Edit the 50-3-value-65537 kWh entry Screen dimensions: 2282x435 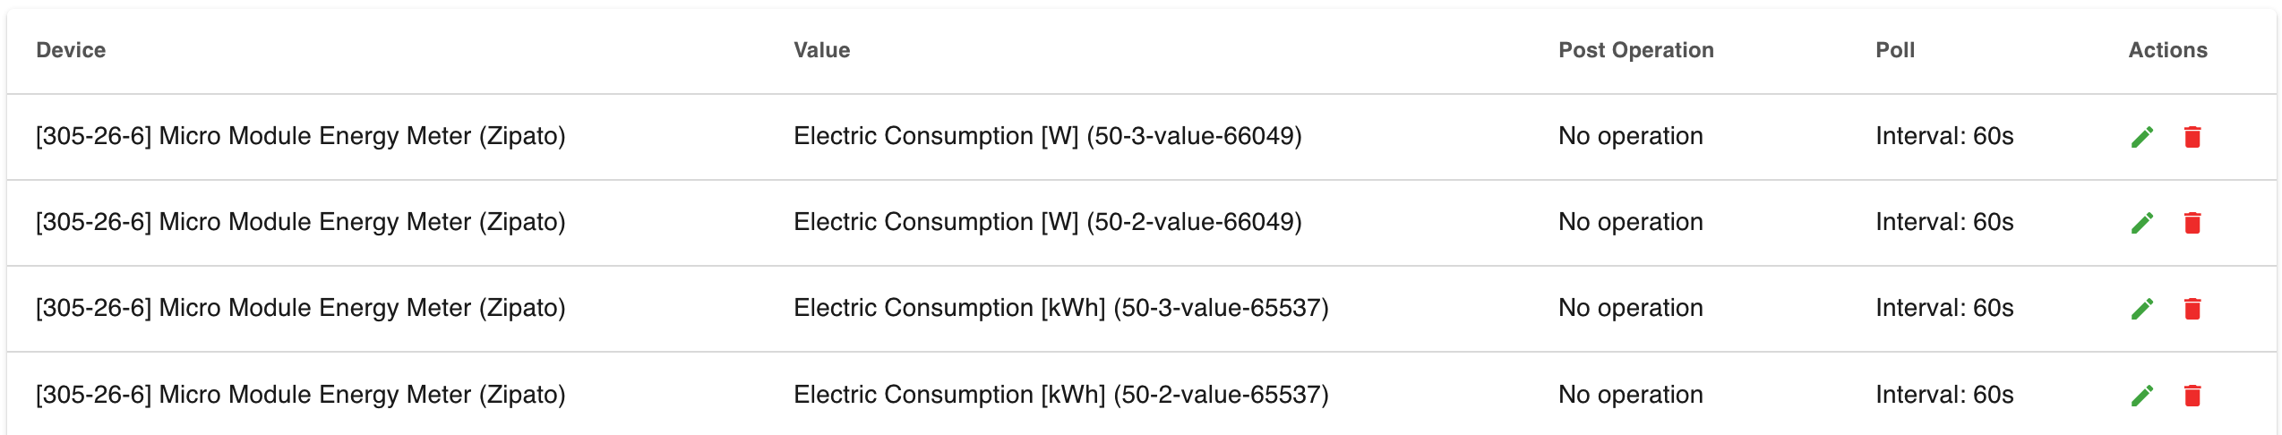point(2142,309)
